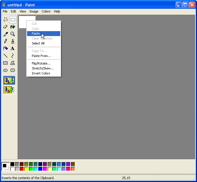Open the File menu
This screenshot has height=182, width=197.
pyautogui.click(x=5, y=11)
